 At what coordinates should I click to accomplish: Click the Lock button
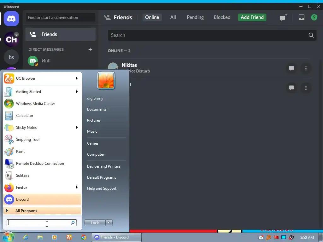(95, 223)
